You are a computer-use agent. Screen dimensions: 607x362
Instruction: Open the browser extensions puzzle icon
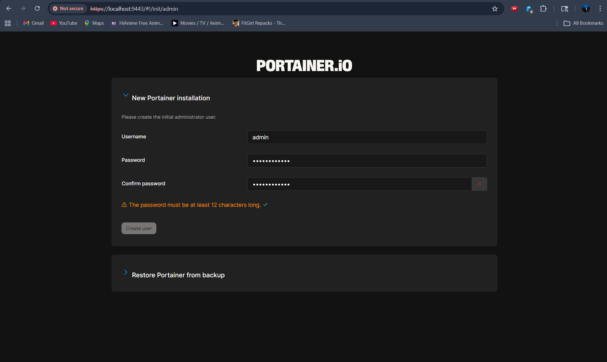click(x=543, y=9)
